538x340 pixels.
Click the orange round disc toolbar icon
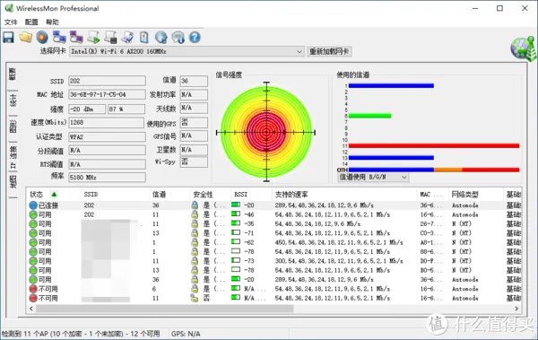point(42,37)
